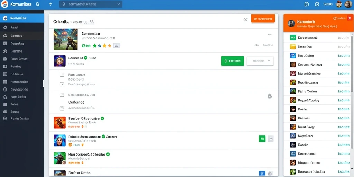354x177 pixels.
Task: Select the 'Dancho' row in right list
Action: (317, 145)
